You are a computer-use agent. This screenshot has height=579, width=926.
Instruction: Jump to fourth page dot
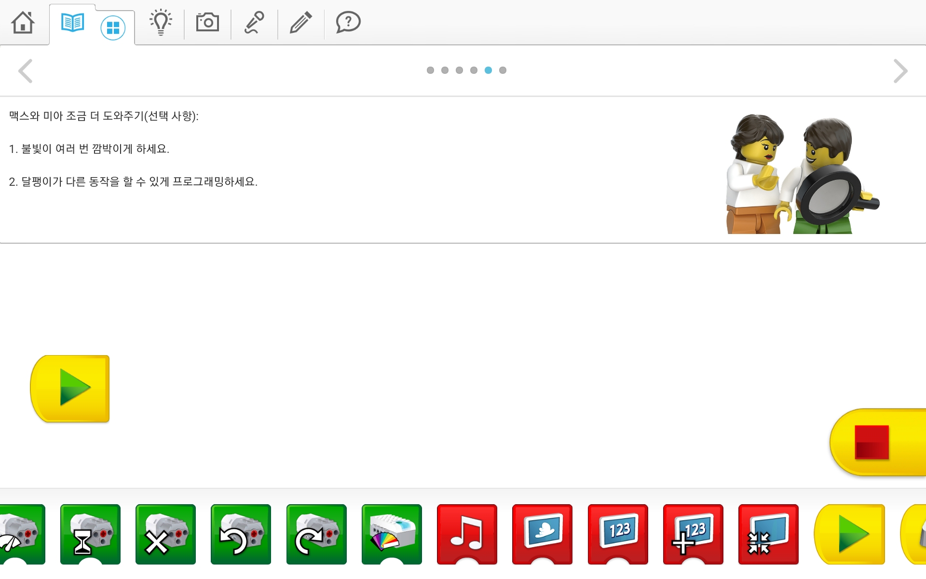tap(474, 70)
